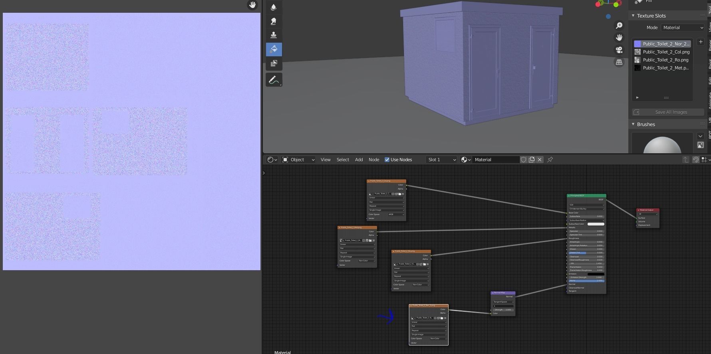Unlink image in Public_Toilet_2_Ro node
Image resolution: width=711 pixels, height=354 pixels.
[427, 264]
